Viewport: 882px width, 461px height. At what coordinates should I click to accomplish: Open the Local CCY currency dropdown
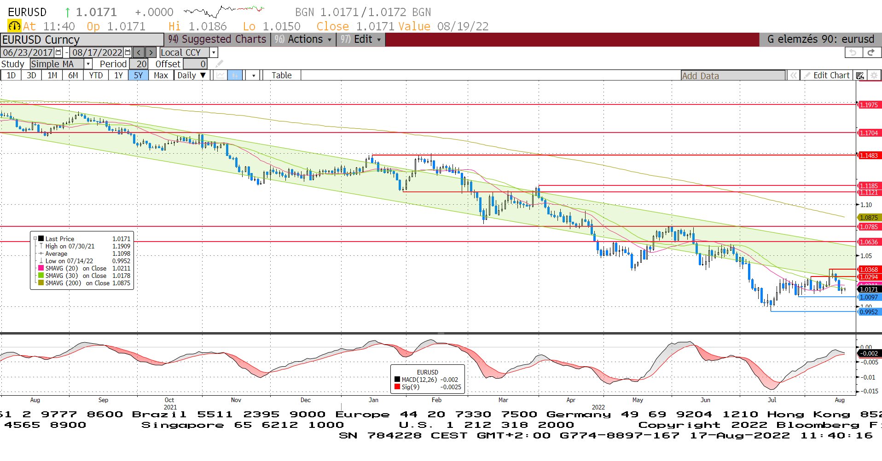[x=214, y=52]
